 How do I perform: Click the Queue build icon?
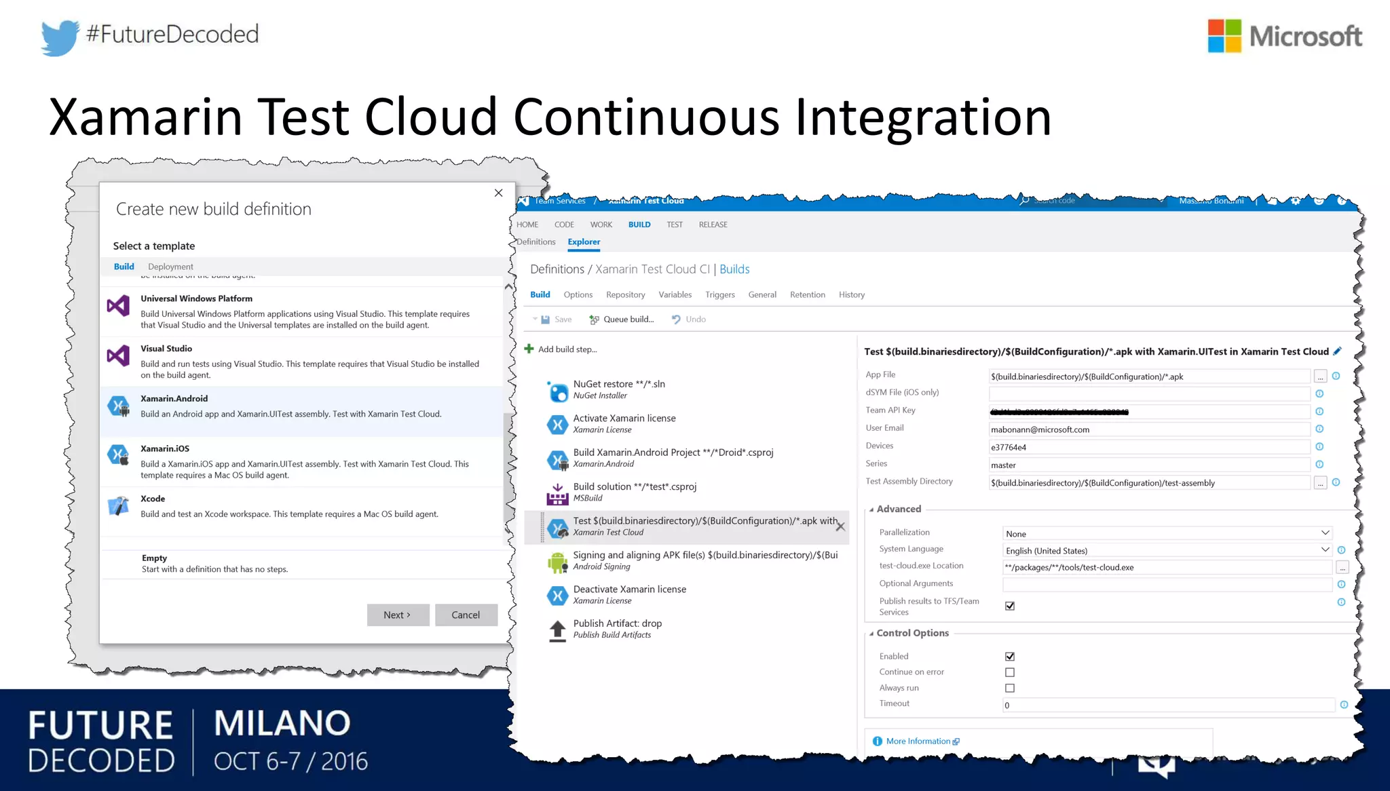[x=594, y=320]
